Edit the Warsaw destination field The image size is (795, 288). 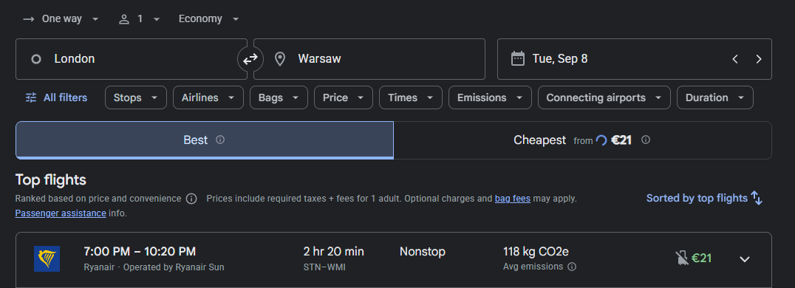(369, 59)
